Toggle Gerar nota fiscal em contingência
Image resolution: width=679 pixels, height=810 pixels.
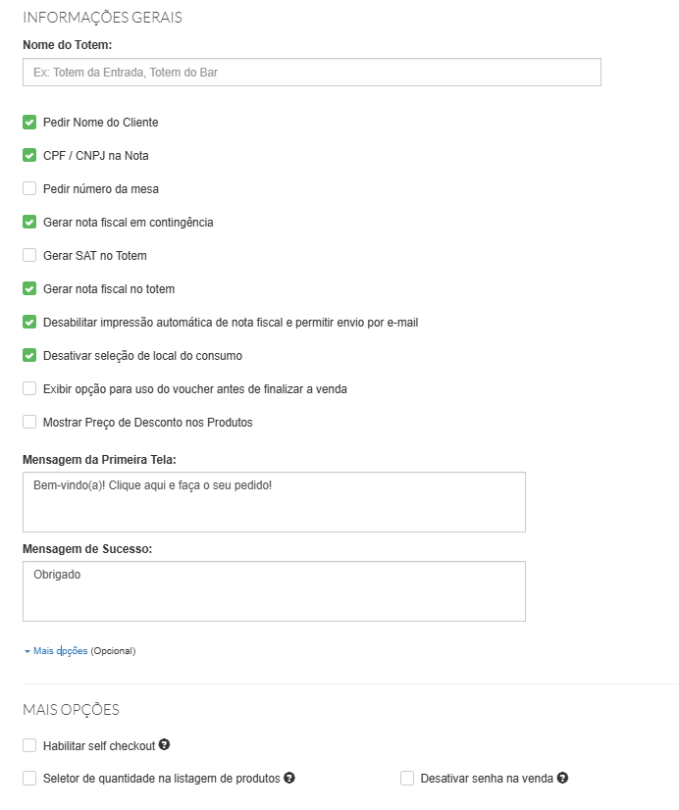[29, 223]
